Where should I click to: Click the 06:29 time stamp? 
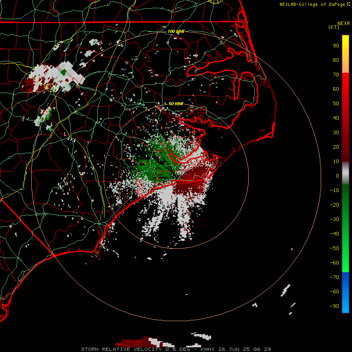(x=262, y=349)
